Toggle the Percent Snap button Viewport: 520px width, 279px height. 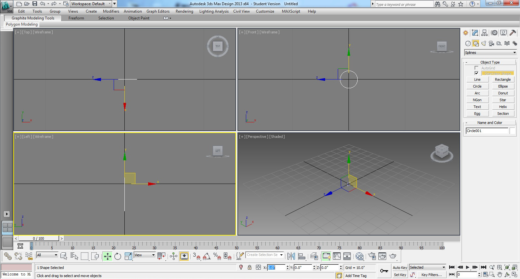(217, 256)
